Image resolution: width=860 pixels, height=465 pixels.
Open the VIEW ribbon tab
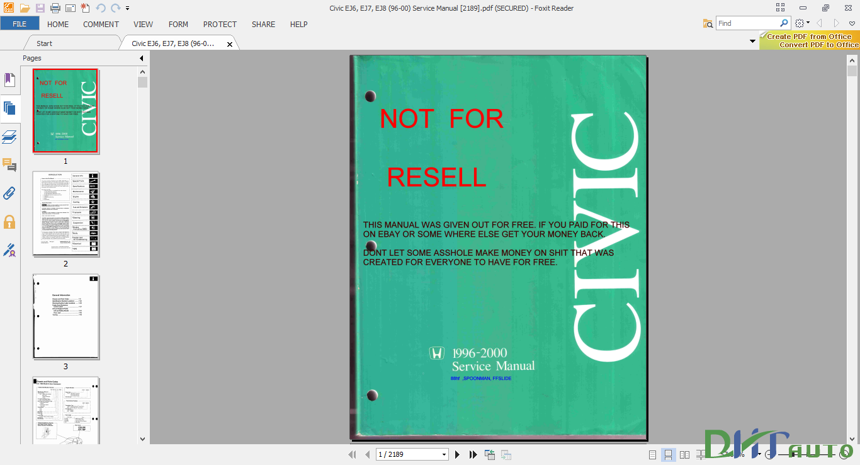point(144,24)
